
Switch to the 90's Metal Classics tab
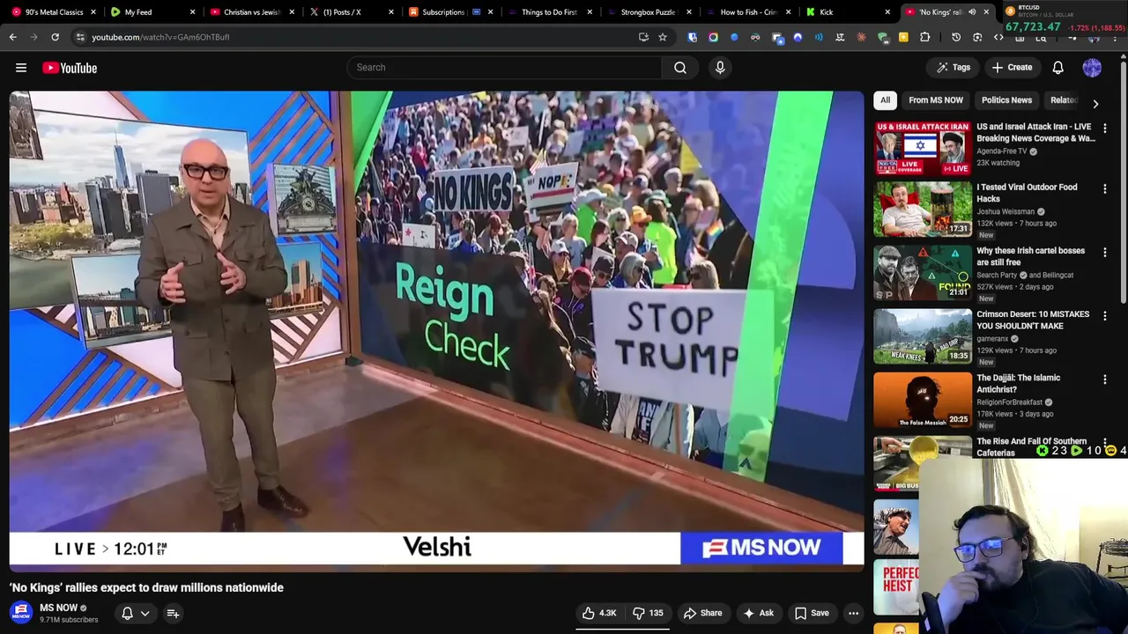55,12
